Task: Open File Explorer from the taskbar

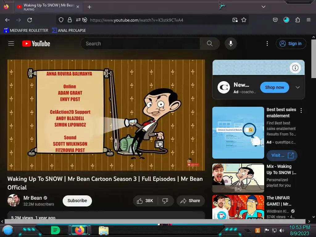Action: (x=104, y=231)
